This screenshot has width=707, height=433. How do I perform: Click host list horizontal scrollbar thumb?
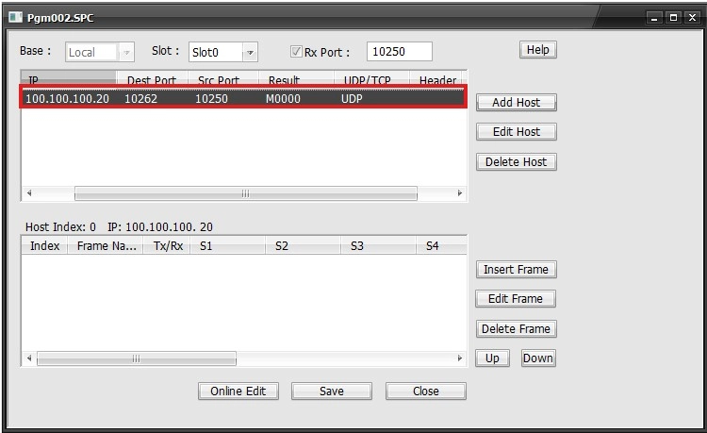pos(246,193)
